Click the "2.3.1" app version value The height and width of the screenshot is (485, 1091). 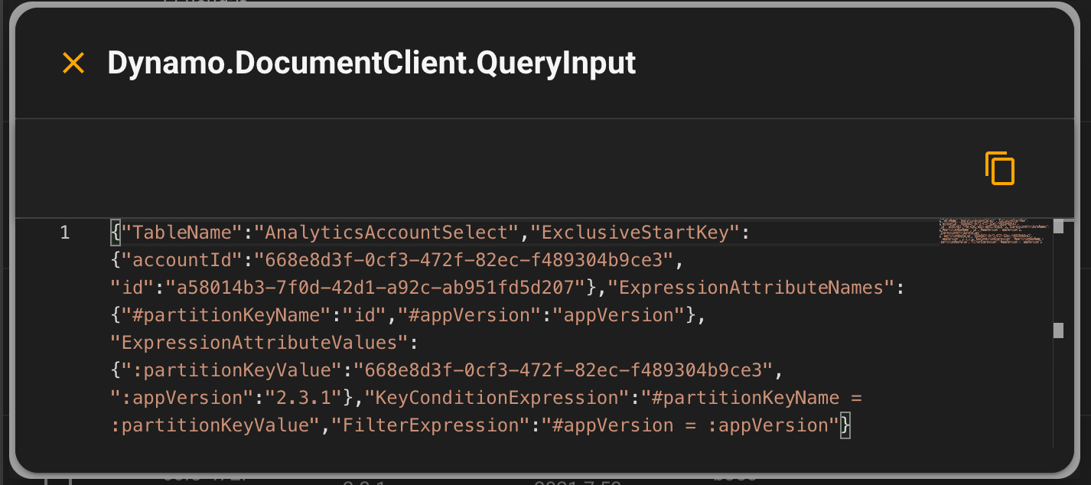point(304,398)
